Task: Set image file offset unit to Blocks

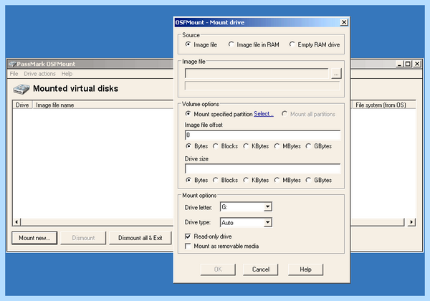Action: pyautogui.click(x=216, y=146)
